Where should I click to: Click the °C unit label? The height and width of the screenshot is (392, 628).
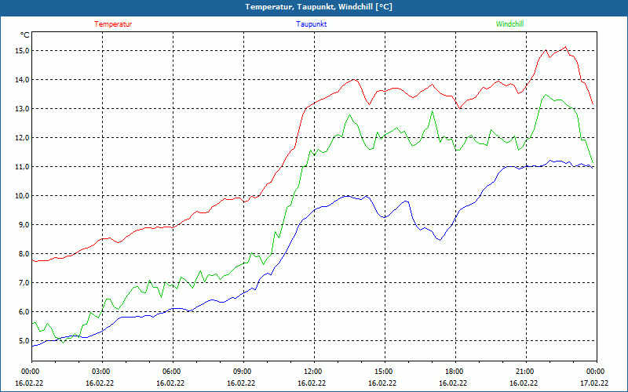coord(24,35)
